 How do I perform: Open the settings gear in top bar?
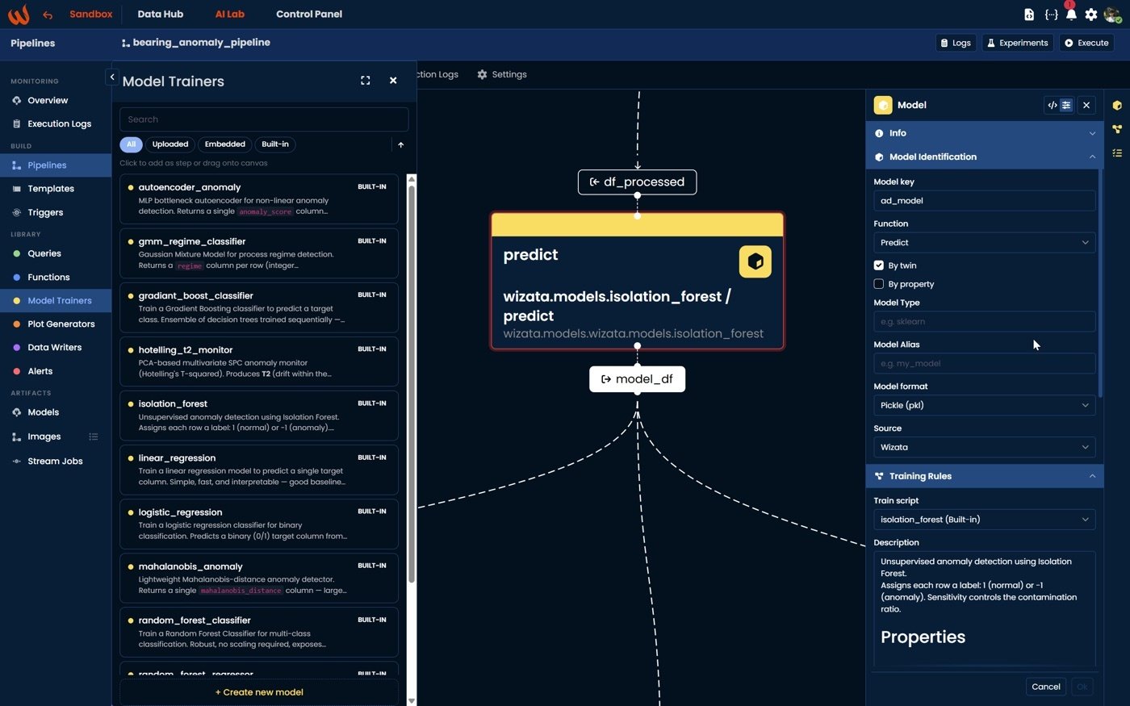click(1091, 15)
